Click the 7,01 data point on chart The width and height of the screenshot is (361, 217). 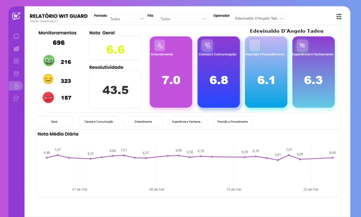pyautogui.click(x=123, y=155)
